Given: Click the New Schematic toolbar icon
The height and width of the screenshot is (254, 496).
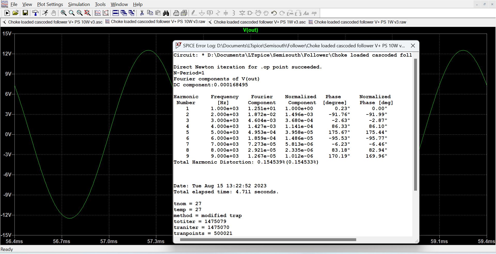Looking at the screenshot, I should coord(7,13).
